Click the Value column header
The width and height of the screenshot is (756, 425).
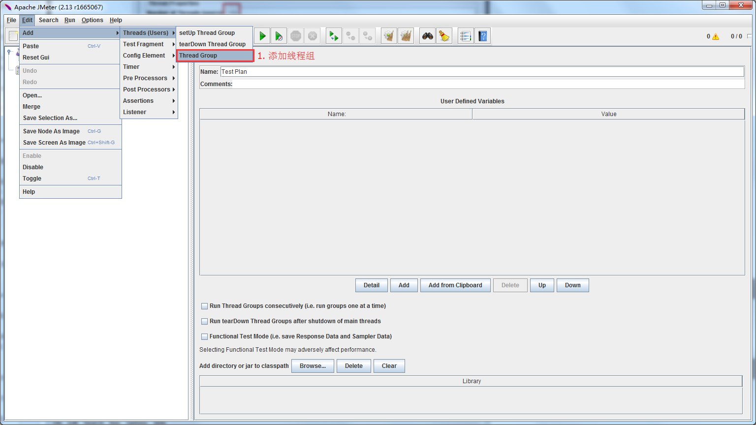pyautogui.click(x=609, y=114)
